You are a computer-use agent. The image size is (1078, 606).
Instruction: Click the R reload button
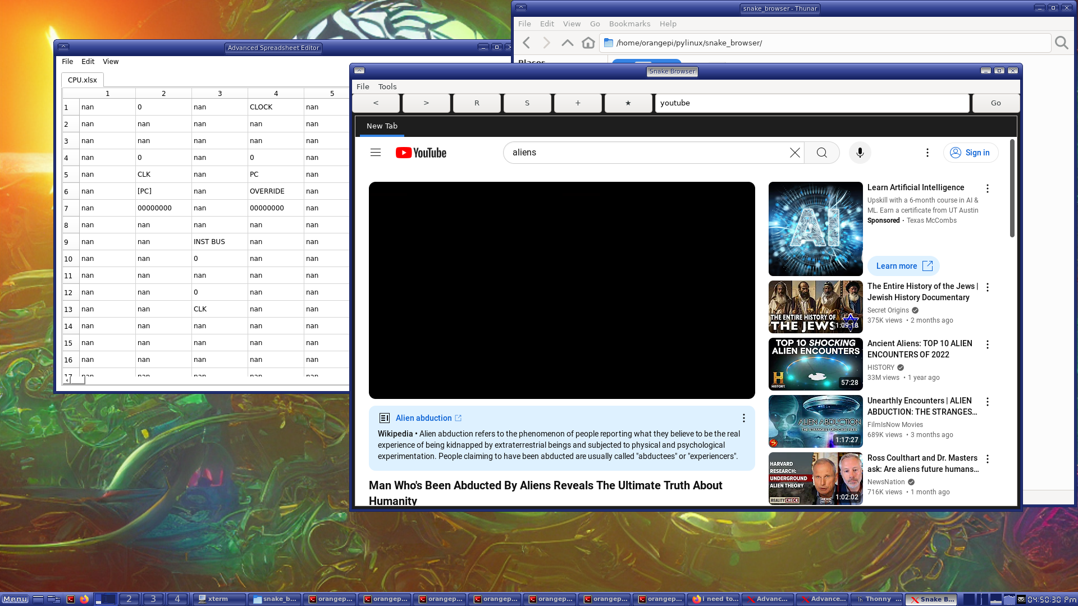[477, 103]
